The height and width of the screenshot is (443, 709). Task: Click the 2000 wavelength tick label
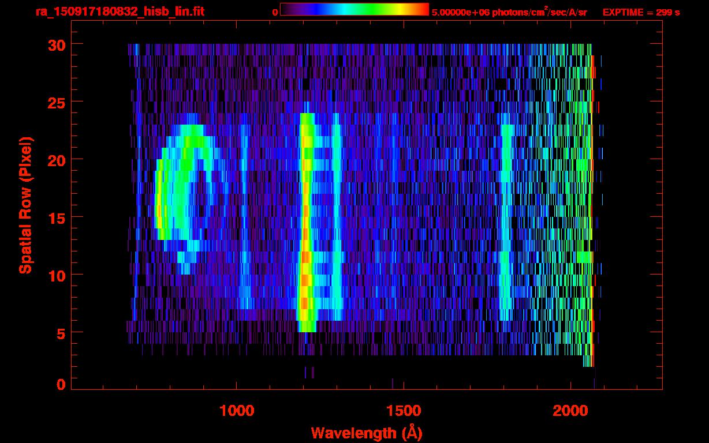(570, 411)
